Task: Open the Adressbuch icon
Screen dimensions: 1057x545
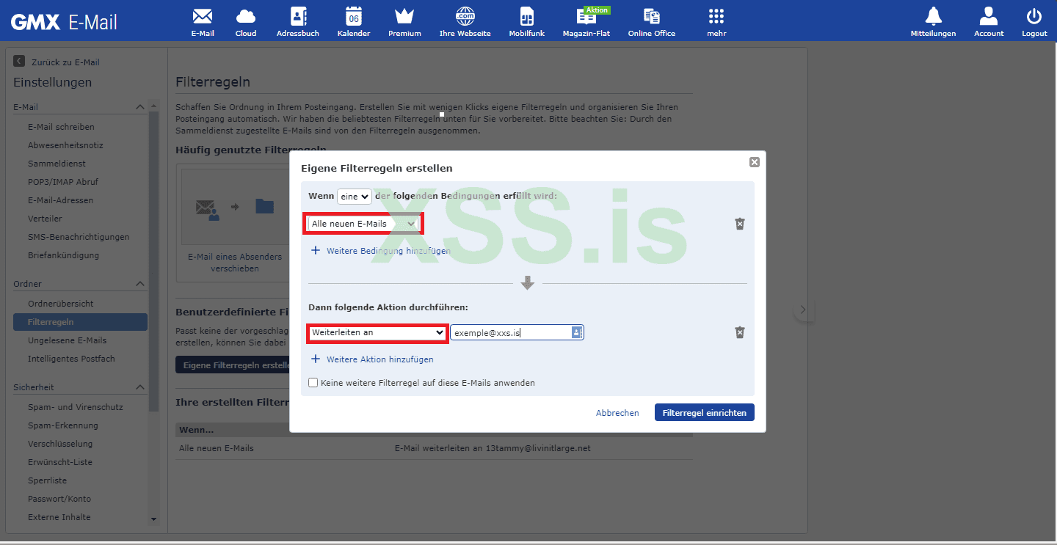Action: point(298,22)
